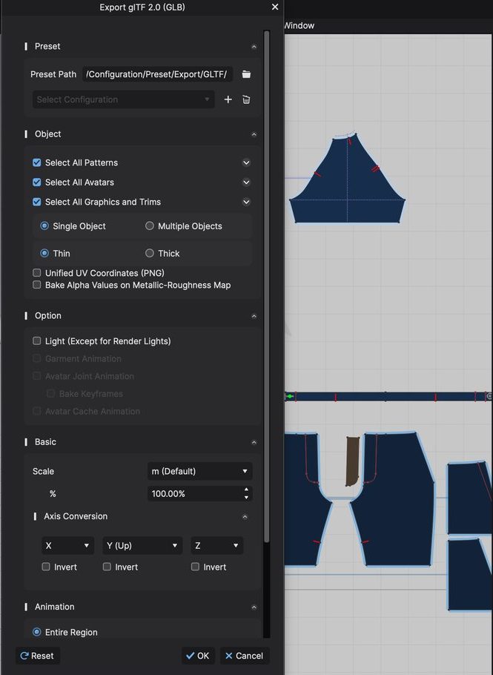Collapse the Basic section
The width and height of the screenshot is (493, 675).
(254, 442)
